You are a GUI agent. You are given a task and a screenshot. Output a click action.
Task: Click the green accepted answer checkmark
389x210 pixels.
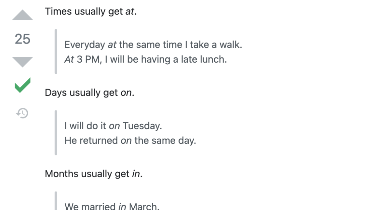tap(22, 85)
